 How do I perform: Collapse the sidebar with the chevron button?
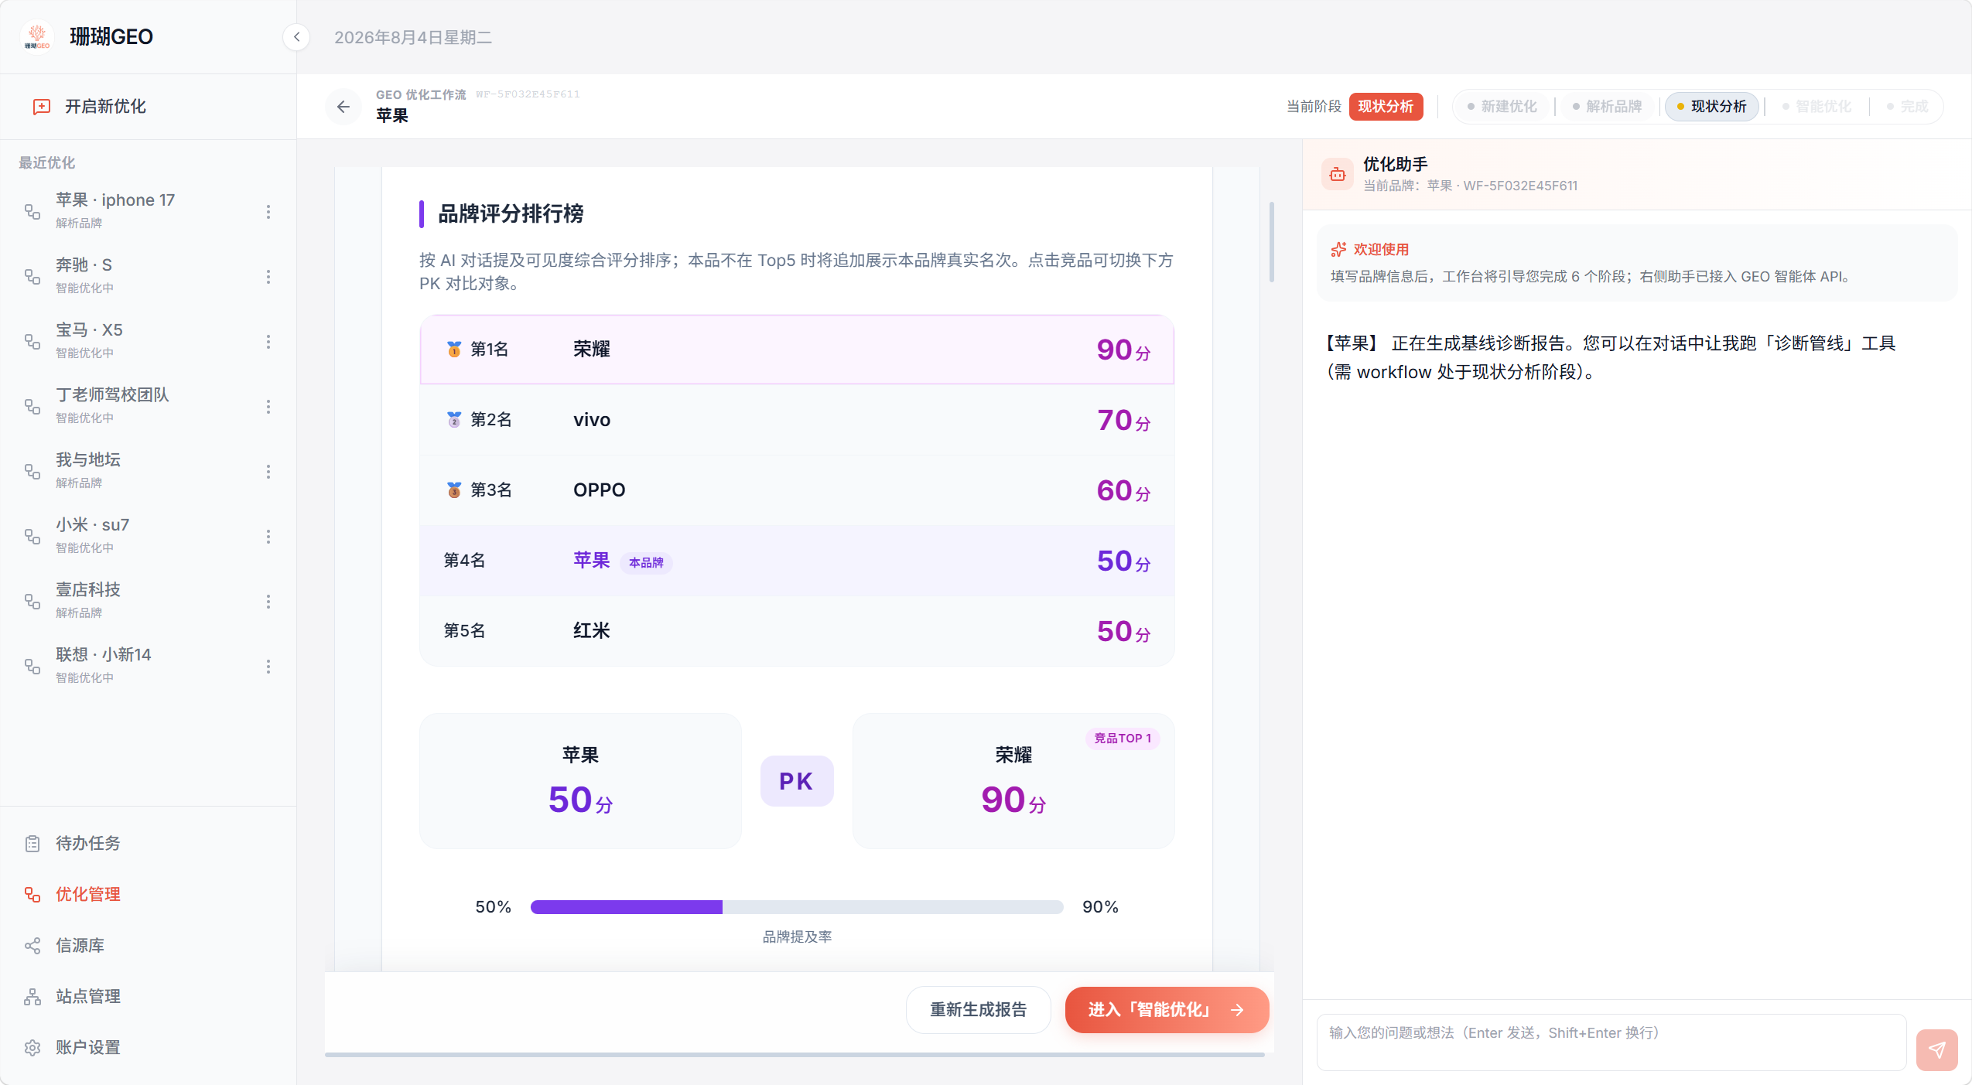pos(296,37)
